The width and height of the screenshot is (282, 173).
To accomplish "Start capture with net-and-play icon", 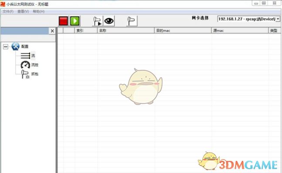I will click(97, 21).
